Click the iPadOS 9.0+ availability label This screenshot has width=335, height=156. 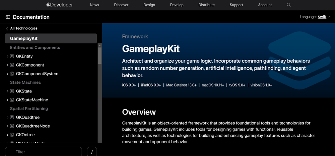click(x=151, y=85)
